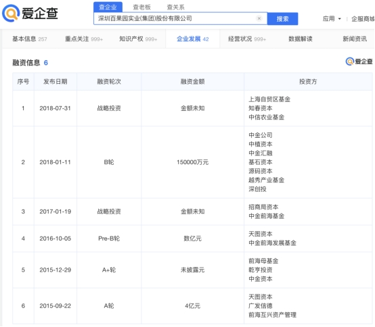Click investor 知春资本

click(261, 108)
